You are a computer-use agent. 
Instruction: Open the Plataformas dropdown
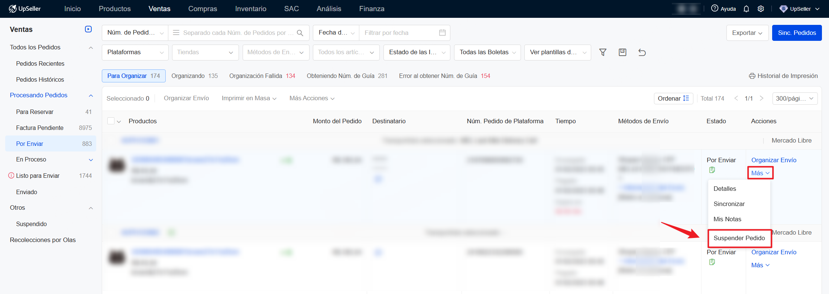click(135, 52)
